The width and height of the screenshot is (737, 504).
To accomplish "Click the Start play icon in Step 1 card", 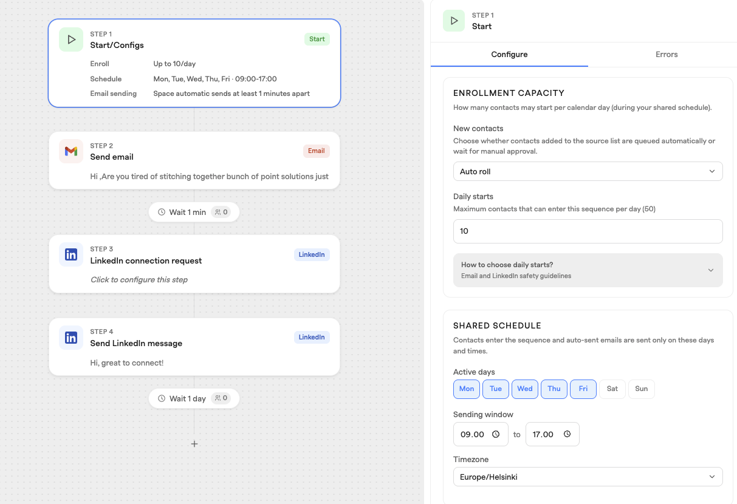I will coord(71,39).
